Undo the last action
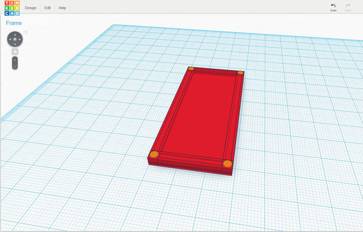363x232 pixels. pos(333,7)
